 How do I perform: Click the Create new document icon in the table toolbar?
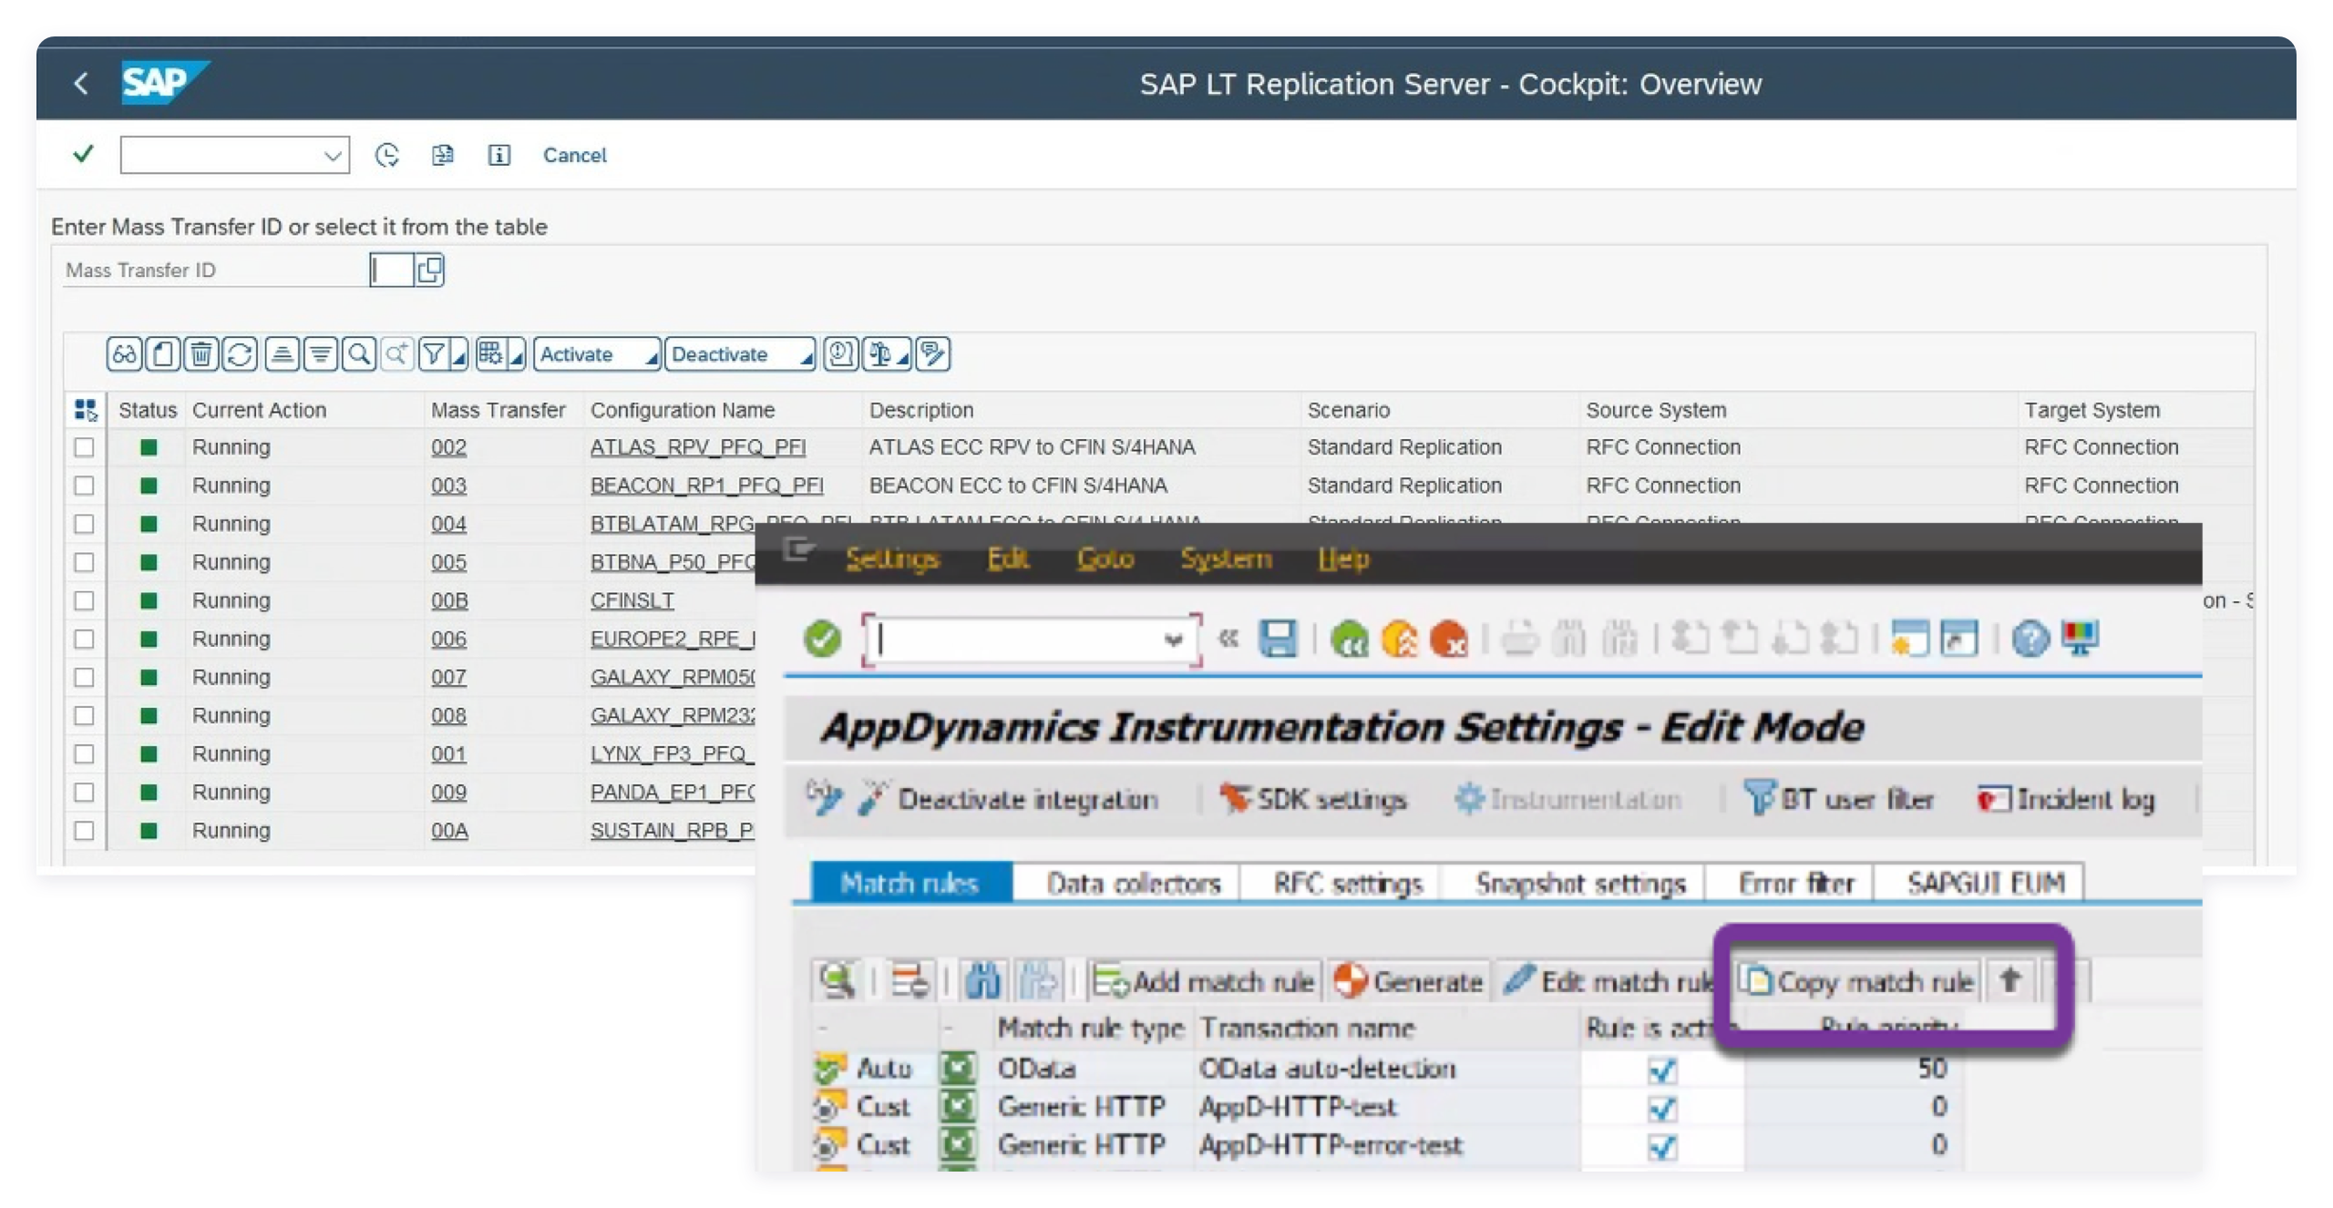162,353
